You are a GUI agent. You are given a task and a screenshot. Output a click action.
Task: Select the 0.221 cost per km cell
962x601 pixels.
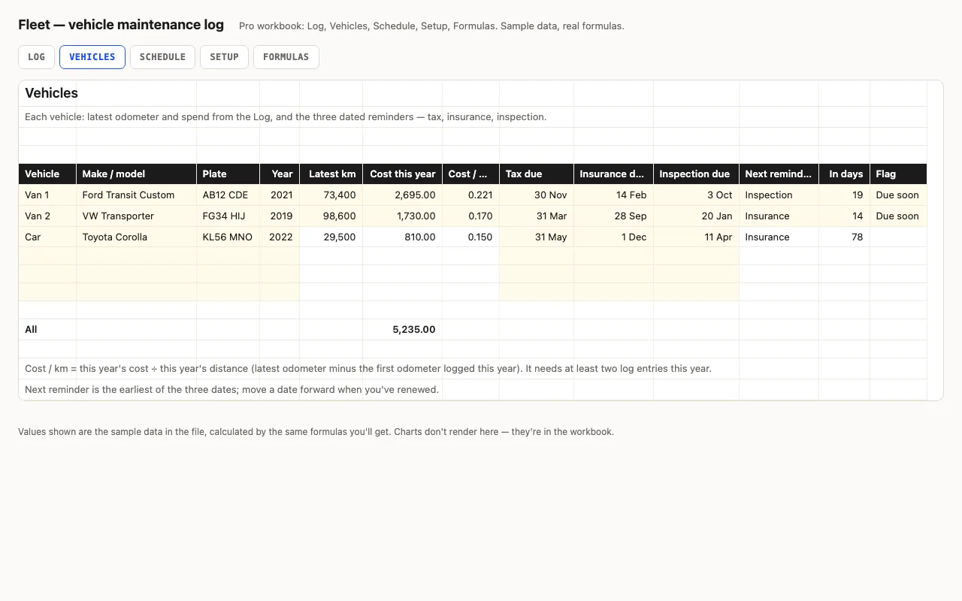click(x=471, y=195)
